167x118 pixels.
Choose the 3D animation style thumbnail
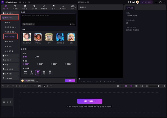(38, 37)
